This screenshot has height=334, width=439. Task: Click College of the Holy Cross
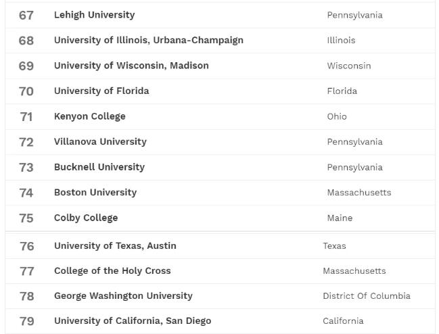click(x=112, y=270)
